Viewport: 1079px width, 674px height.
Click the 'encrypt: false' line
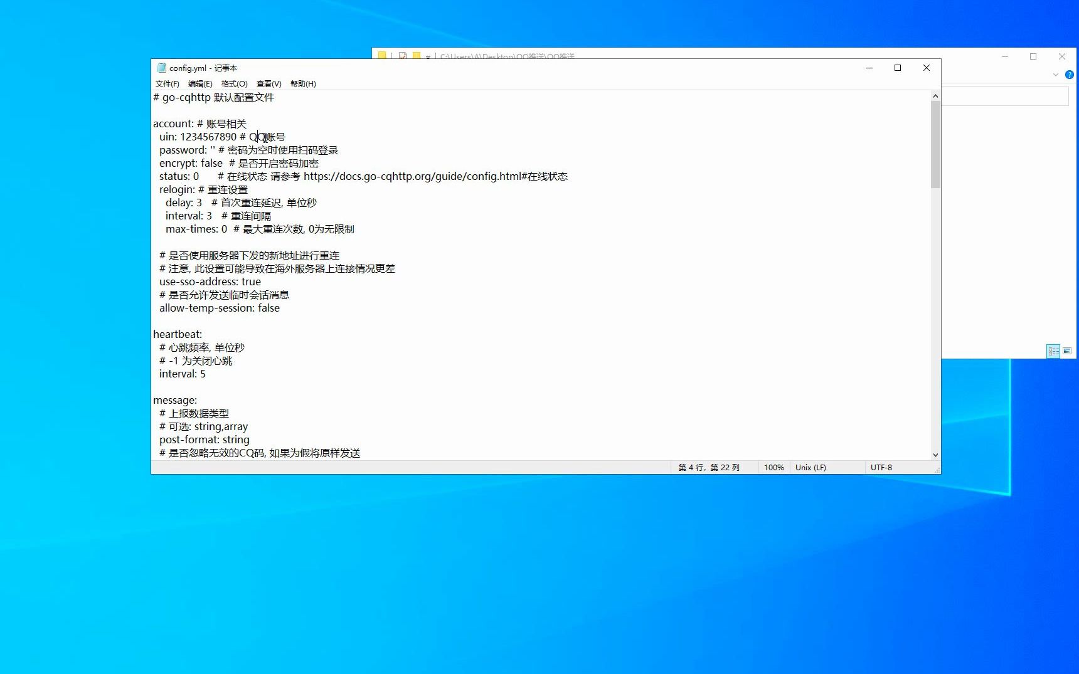[239, 163]
